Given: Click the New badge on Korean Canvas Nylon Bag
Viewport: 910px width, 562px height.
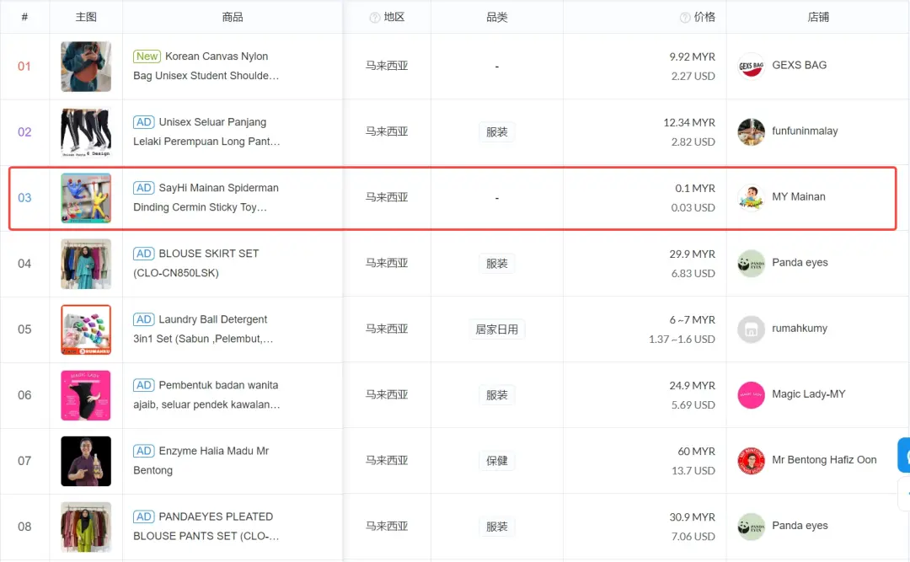Looking at the screenshot, I should [147, 56].
